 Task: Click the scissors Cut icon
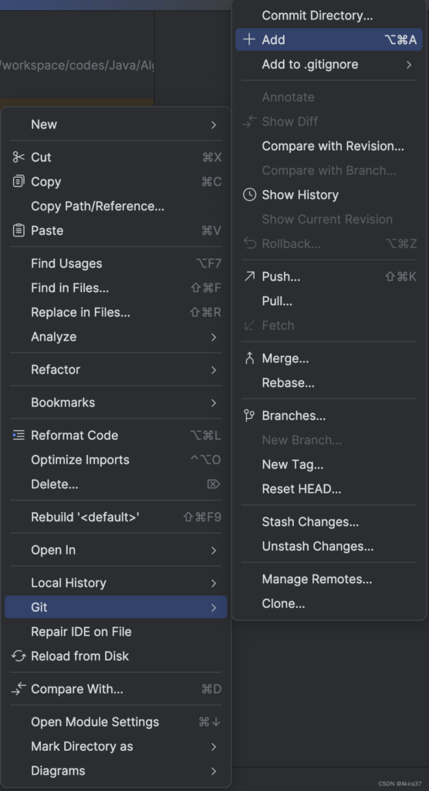click(x=19, y=158)
